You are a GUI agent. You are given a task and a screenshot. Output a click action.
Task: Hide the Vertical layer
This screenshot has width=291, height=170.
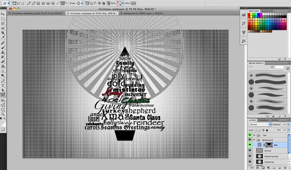(250, 151)
